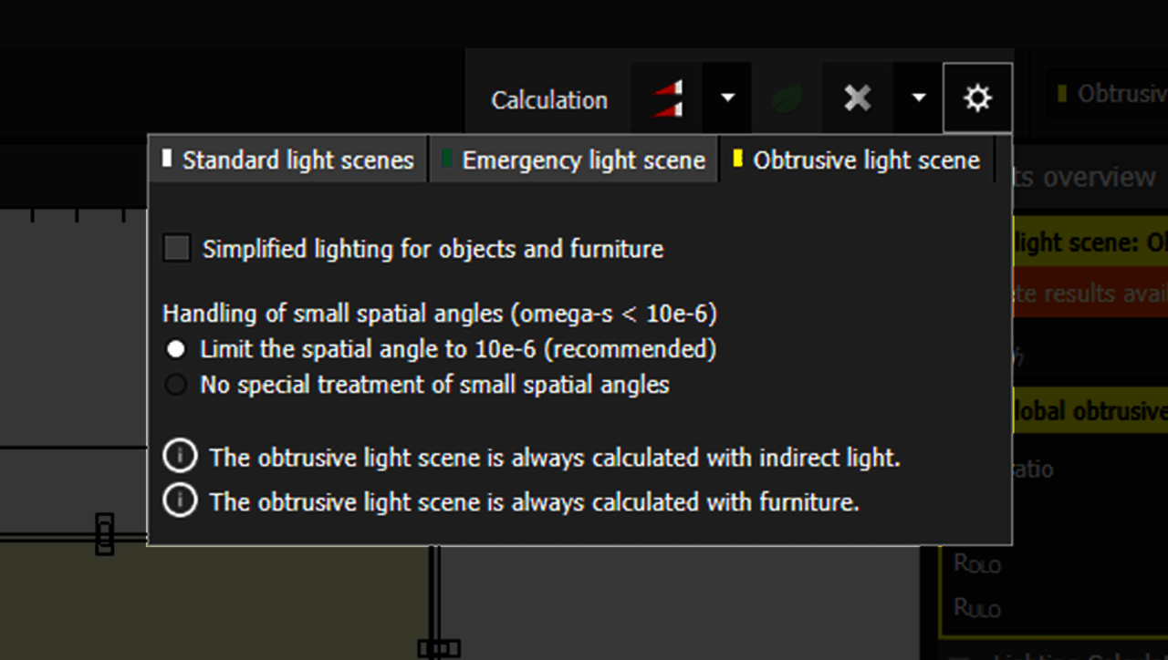Click info icon beside indirect light note

[180, 456]
